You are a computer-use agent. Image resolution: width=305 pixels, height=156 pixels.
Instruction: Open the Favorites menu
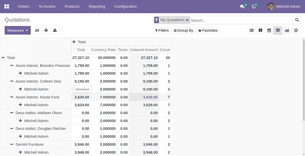(208, 30)
